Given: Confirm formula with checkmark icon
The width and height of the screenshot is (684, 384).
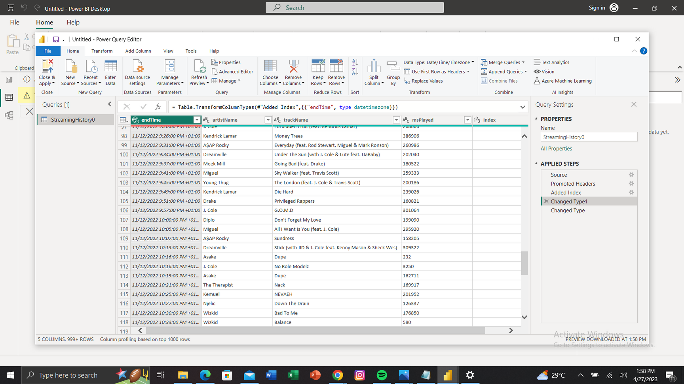Looking at the screenshot, I should coord(143,107).
